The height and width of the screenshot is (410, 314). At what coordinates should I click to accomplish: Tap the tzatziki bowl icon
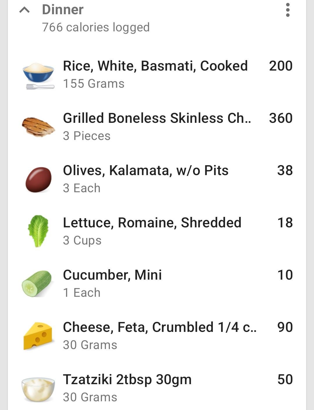(38, 389)
